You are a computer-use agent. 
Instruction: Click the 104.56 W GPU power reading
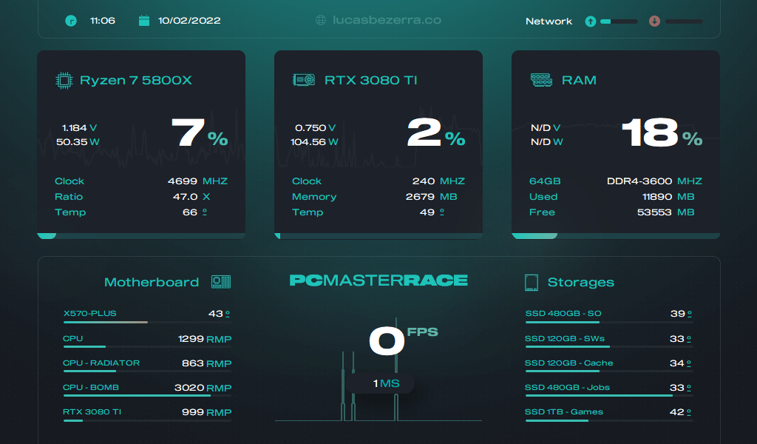[x=314, y=141]
